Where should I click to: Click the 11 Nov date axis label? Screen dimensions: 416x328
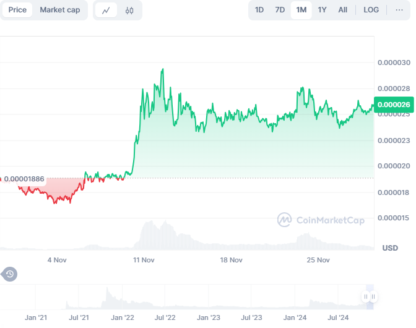(x=144, y=260)
